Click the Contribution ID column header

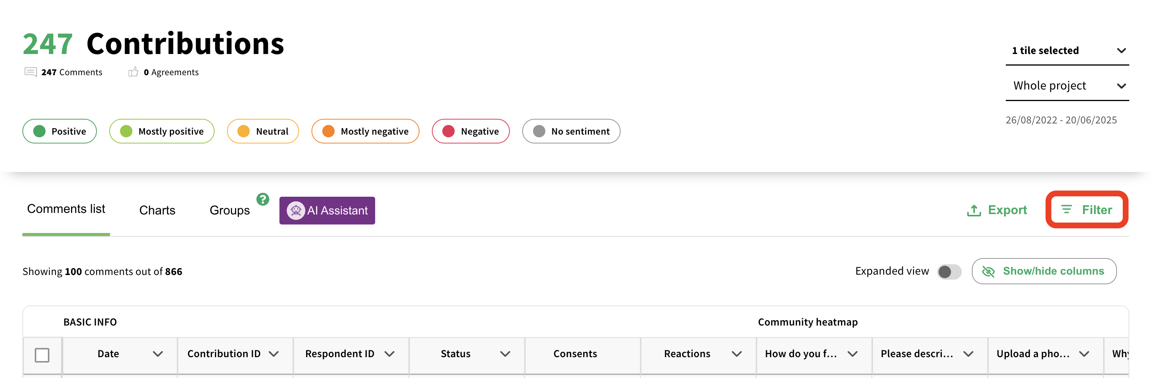click(x=224, y=354)
